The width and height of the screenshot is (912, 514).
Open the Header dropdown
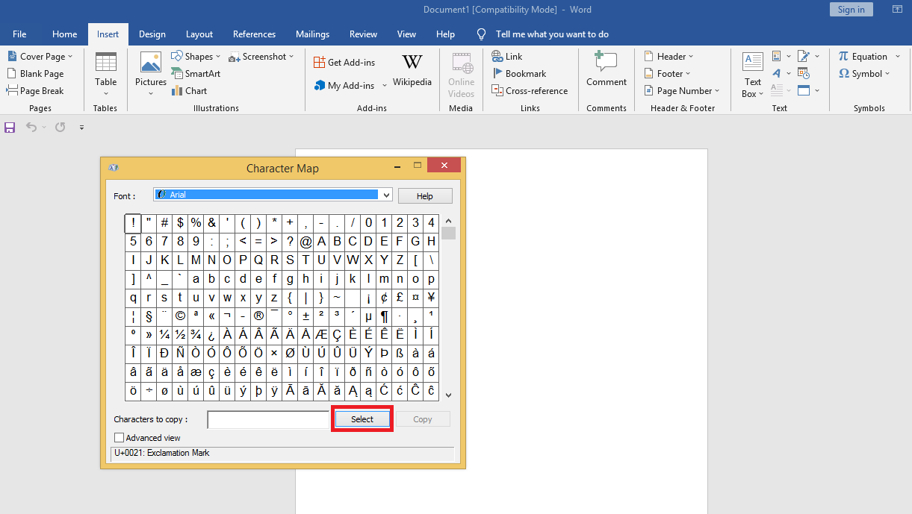click(x=669, y=57)
